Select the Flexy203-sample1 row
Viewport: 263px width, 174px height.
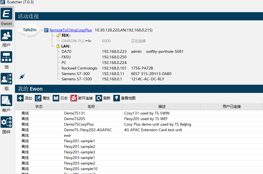tap(139, 158)
